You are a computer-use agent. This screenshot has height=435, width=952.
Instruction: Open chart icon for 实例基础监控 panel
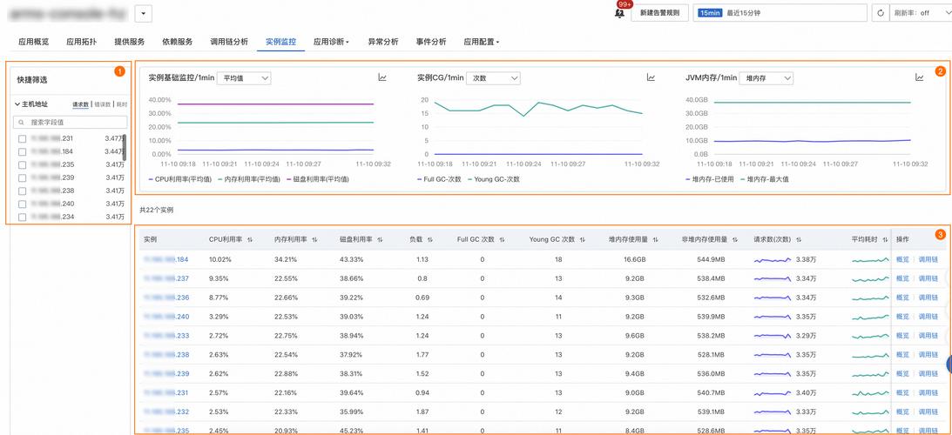coord(382,77)
